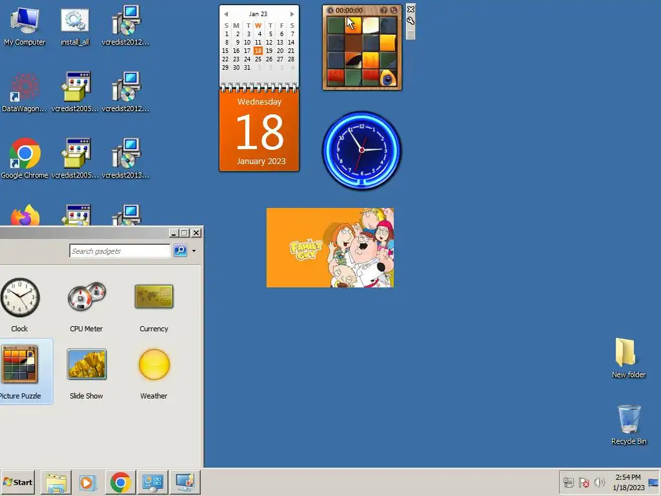Show the solved picture hint icon
Screen dimensions: 661x496
point(383,10)
